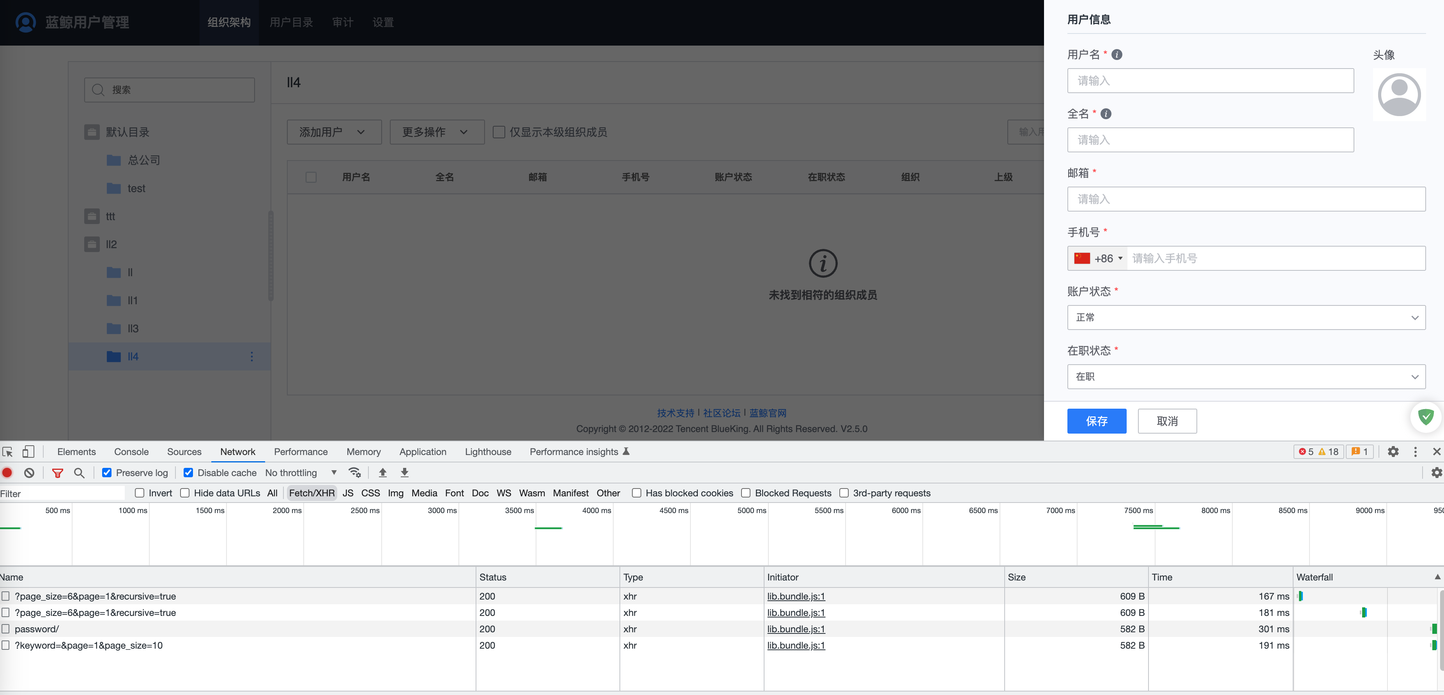Switch to the Console tab

(131, 452)
